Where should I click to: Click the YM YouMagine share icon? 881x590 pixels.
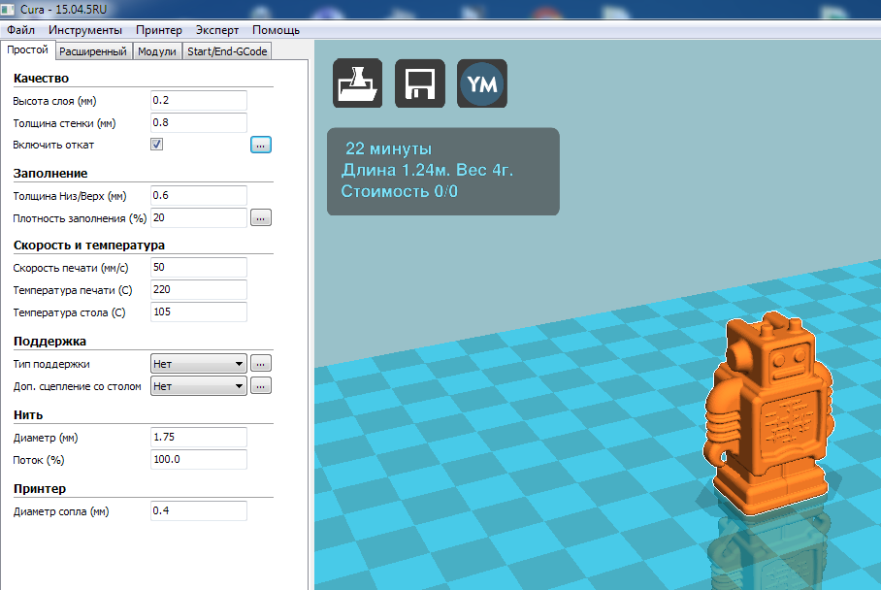click(482, 84)
